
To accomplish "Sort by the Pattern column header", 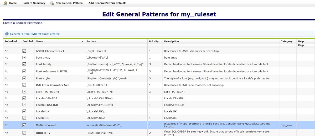I will pos(91,41).
